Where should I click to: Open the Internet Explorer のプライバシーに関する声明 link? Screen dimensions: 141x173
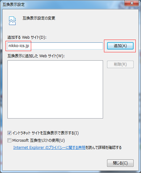point(49,148)
